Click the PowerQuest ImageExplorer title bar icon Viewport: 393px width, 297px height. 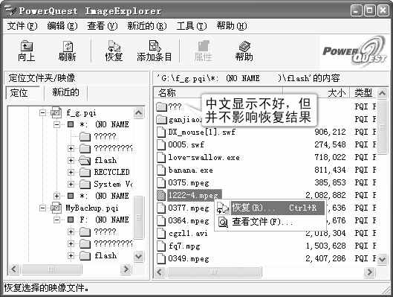(10, 10)
